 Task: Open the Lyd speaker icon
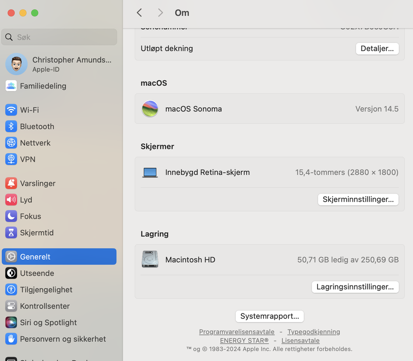point(11,200)
